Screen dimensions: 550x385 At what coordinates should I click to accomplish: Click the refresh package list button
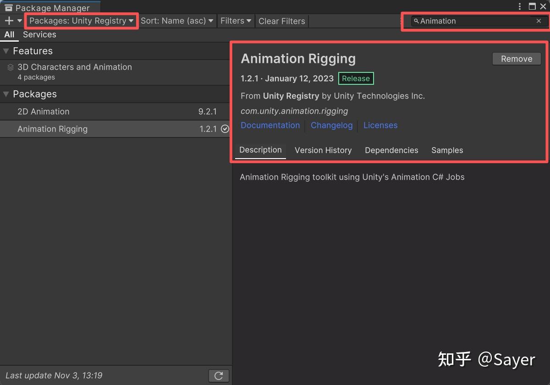click(x=219, y=376)
